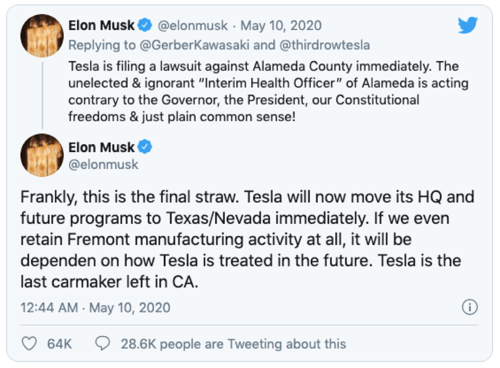Open the May 10, 2020 date in header
Screen dimensions: 500x368
coord(281,25)
